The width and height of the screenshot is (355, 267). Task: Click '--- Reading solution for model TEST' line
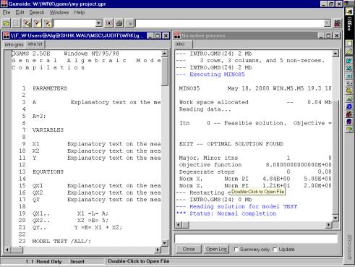(236, 206)
